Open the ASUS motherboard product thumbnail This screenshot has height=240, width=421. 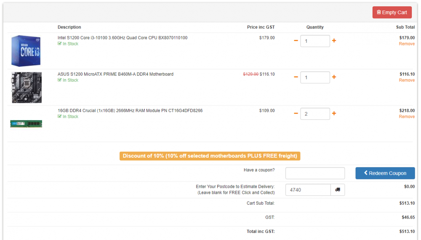27,87
